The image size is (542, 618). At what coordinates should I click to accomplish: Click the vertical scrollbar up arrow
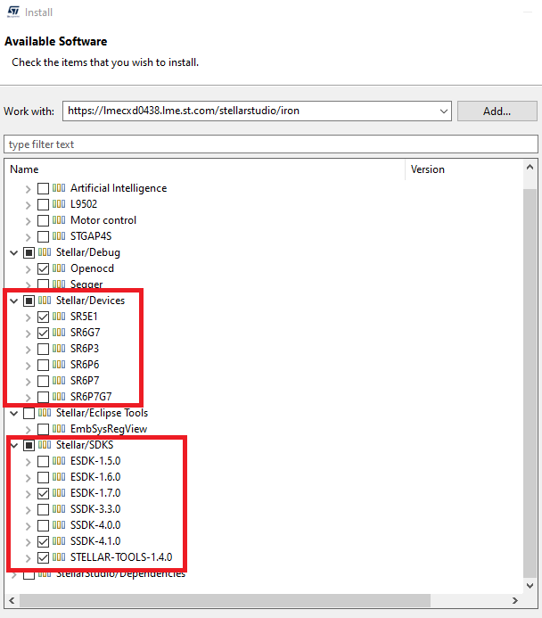[x=530, y=167]
